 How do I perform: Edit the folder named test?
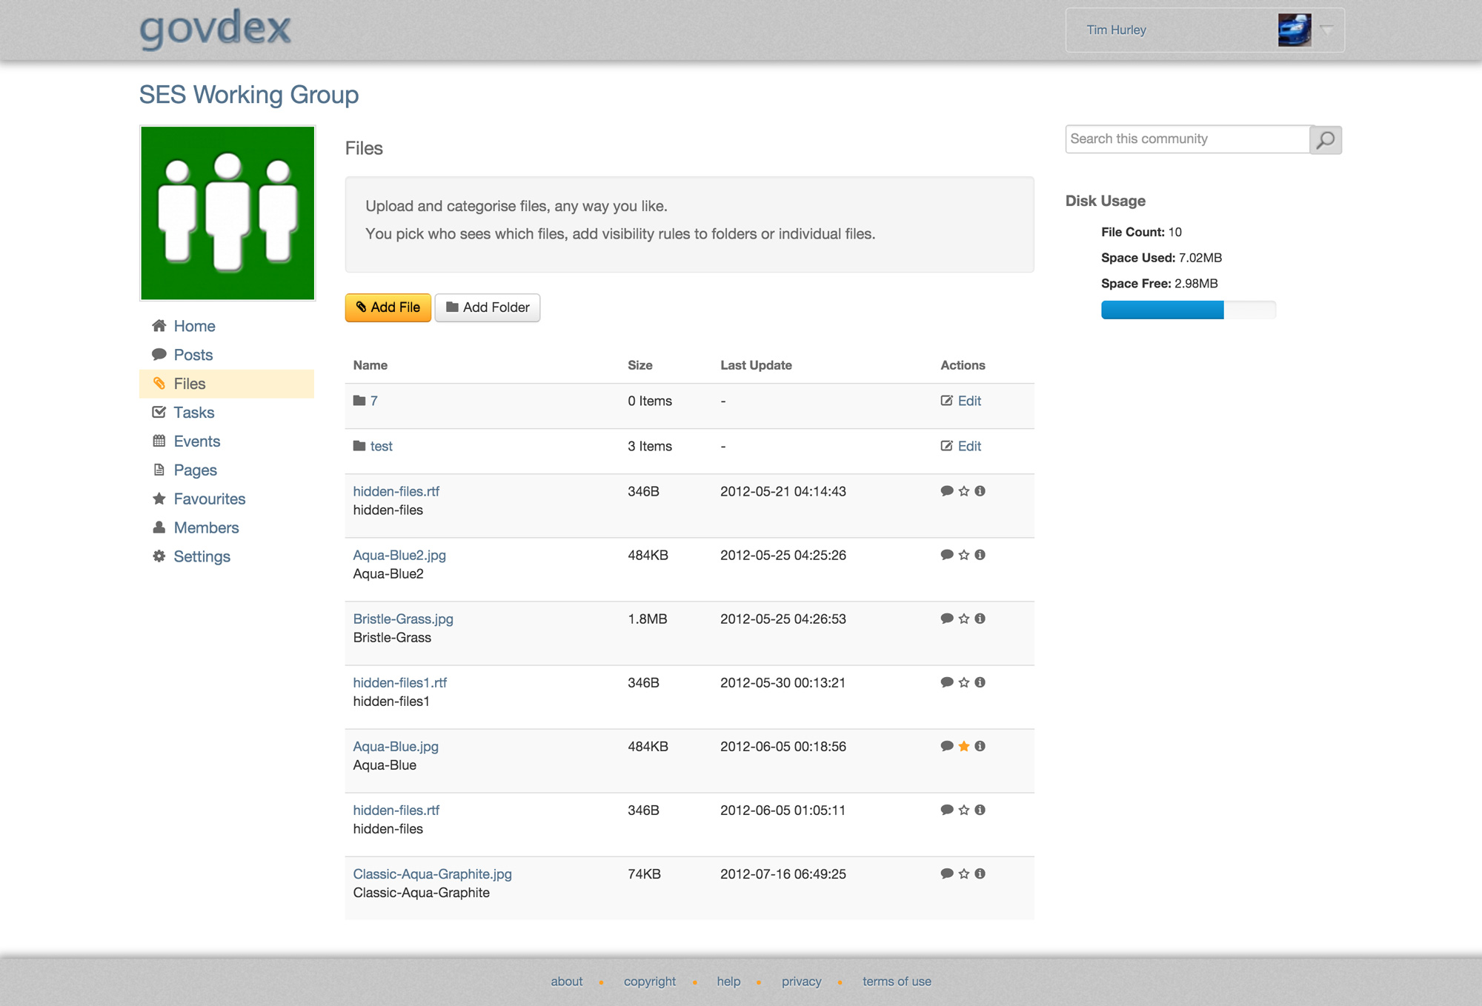pos(968,446)
